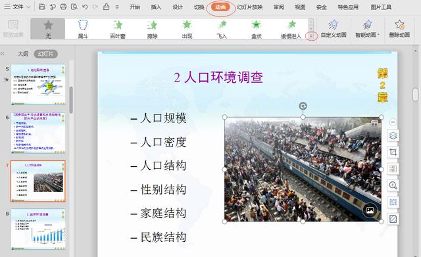Apply the 漏斗 animation effect
Viewport: 421px width, 257px height.
coord(83,29)
